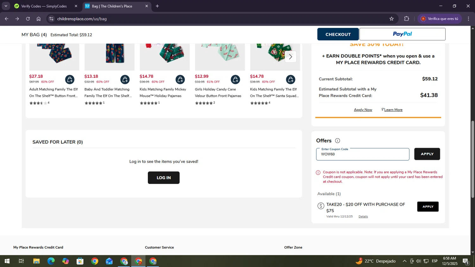
Task: View Details of the TAKE20 offer
Action: tap(363, 216)
